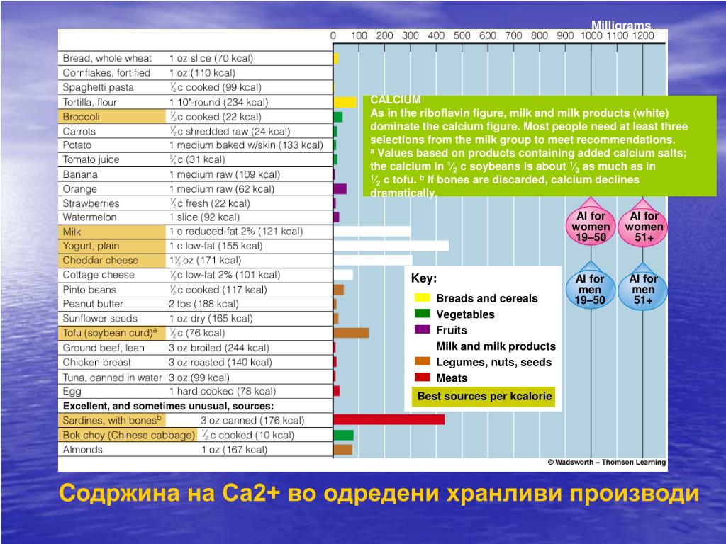Click the 'Bread, whole wheat' row label

pos(107,58)
